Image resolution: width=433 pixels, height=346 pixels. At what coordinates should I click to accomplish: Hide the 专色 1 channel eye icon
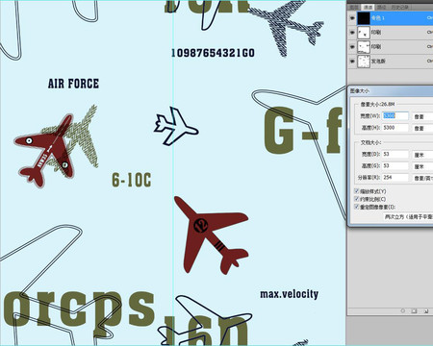(352, 18)
